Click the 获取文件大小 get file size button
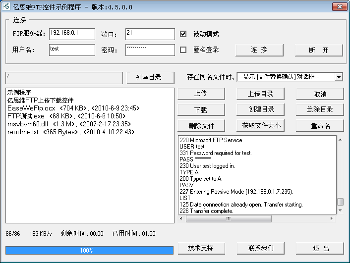 [260, 126]
